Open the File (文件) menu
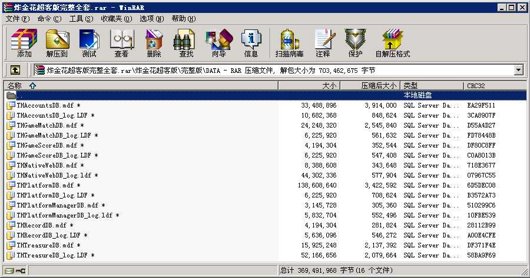 (17, 19)
